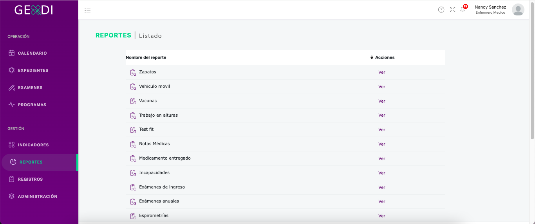This screenshot has width=535, height=224.
Task: Click the report icon beside Zapatos
Action: [133, 72]
